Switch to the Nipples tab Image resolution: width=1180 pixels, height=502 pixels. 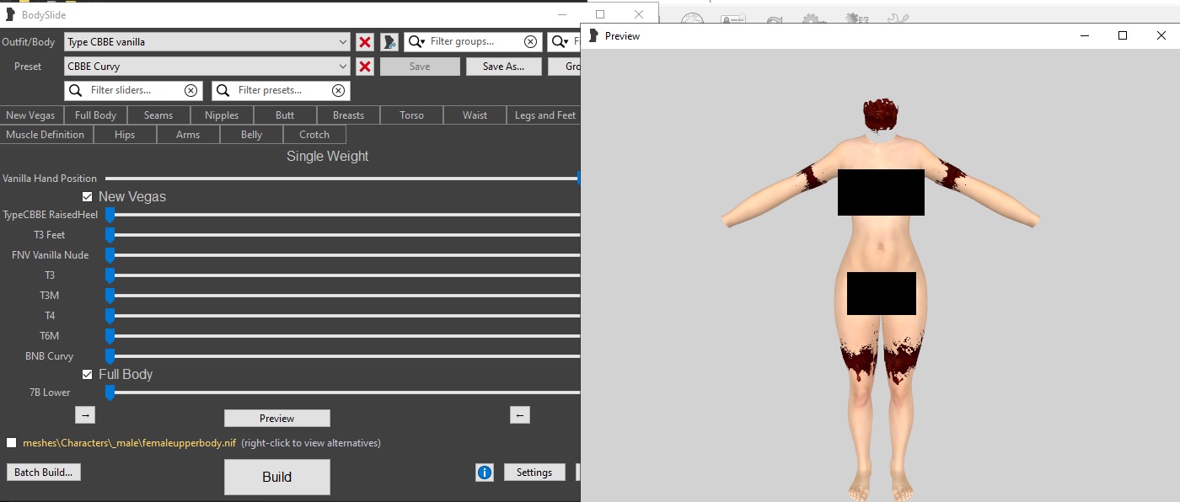[x=222, y=115]
